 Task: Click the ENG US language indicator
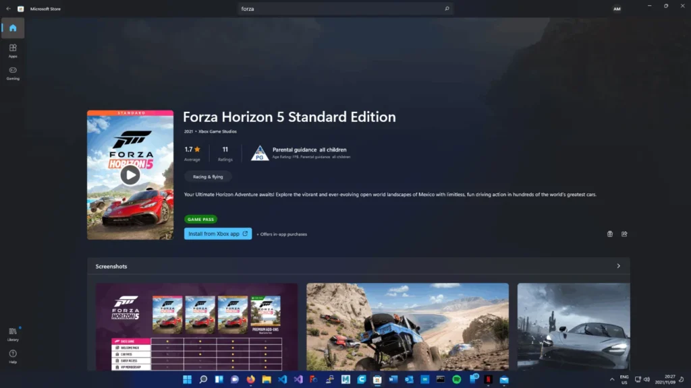pyautogui.click(x=624, y=380)
